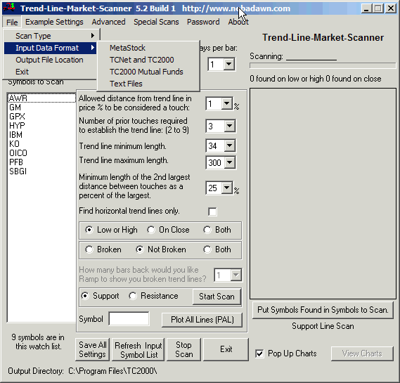Viewport: 400px width, 383px height.
Task: Click the scanning progress bar
Action: click(323, 65)
